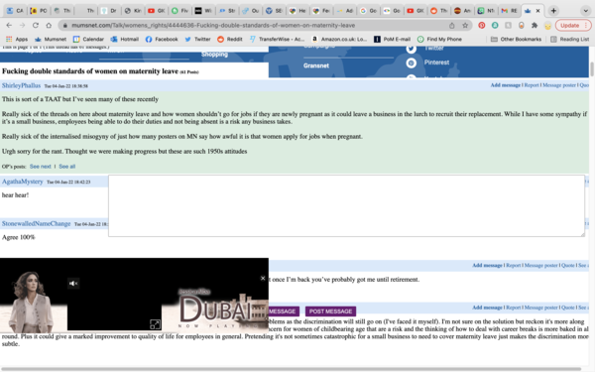Unmute the Dubai video ad
The image size is (595, 372).
click(x=73, y=283)
